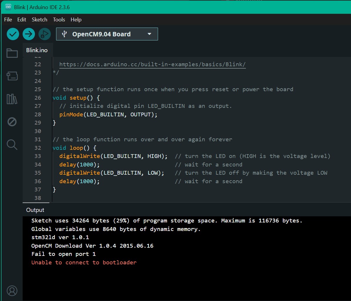
Task: Open the Library Manager books icon
Action: tap(12, 99)
